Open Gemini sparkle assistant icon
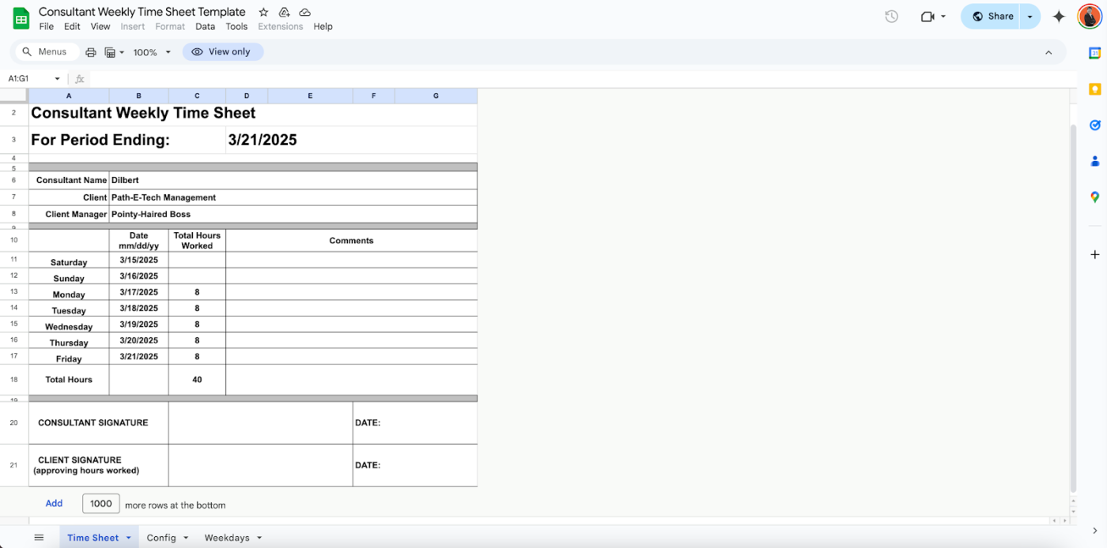Screen dimensions: 1107x548 tap(1059, 17)
